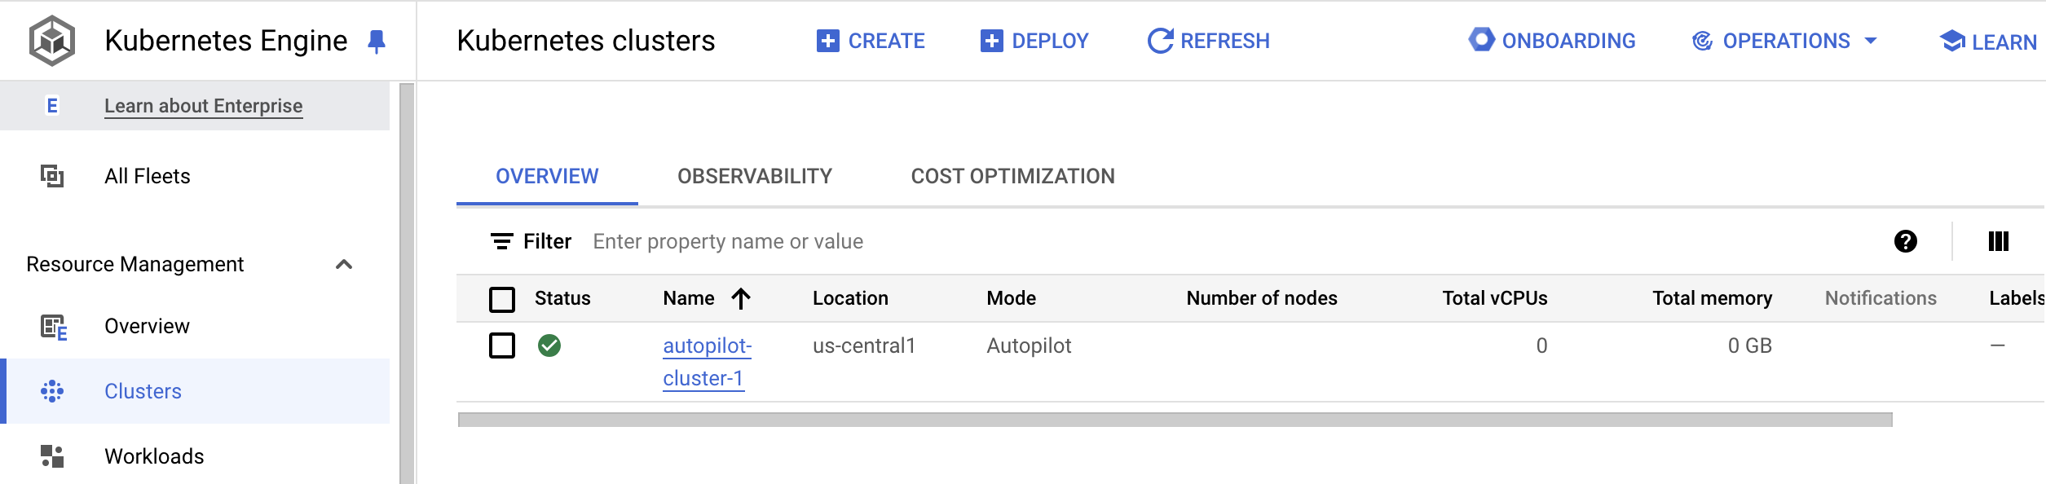Click the Kubernetes clusters page title
2046x484 pixels.
click(x=585, y=41)
